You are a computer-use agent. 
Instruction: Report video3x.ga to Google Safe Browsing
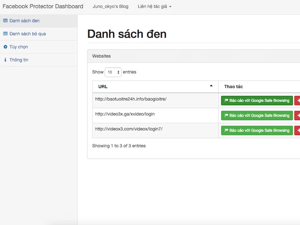pos(257,115)
